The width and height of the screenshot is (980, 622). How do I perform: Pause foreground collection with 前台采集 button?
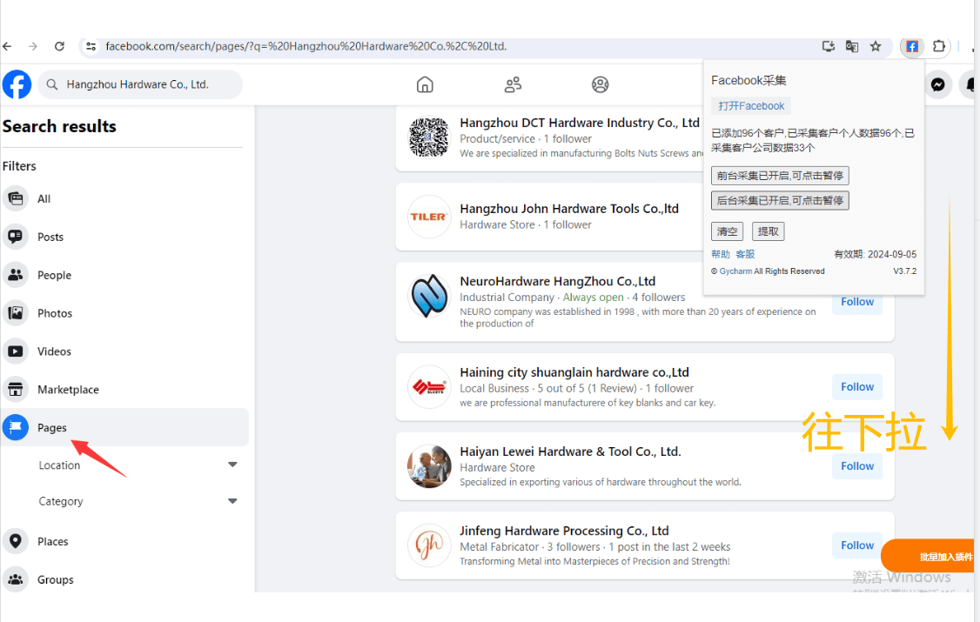coord(780,176)
